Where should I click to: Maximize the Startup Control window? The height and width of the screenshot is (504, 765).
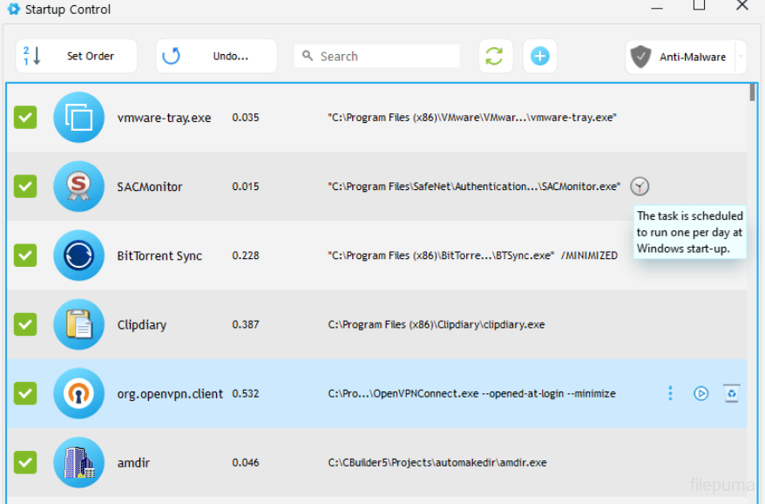pos(699,5)
